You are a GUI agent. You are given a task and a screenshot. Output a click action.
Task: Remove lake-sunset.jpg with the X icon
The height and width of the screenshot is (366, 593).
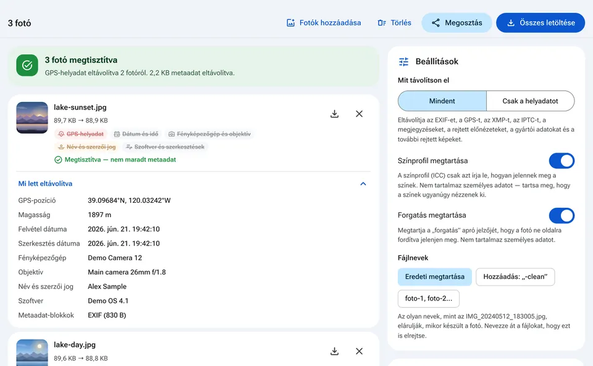tap(360, 114)
